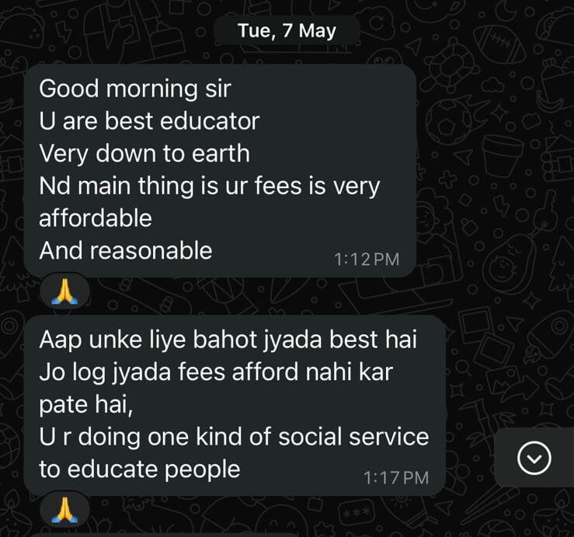The height and width of the screenshot is (537, 574).
Task: Select the "U are best educator" line
Action: [x=149, y=121]
